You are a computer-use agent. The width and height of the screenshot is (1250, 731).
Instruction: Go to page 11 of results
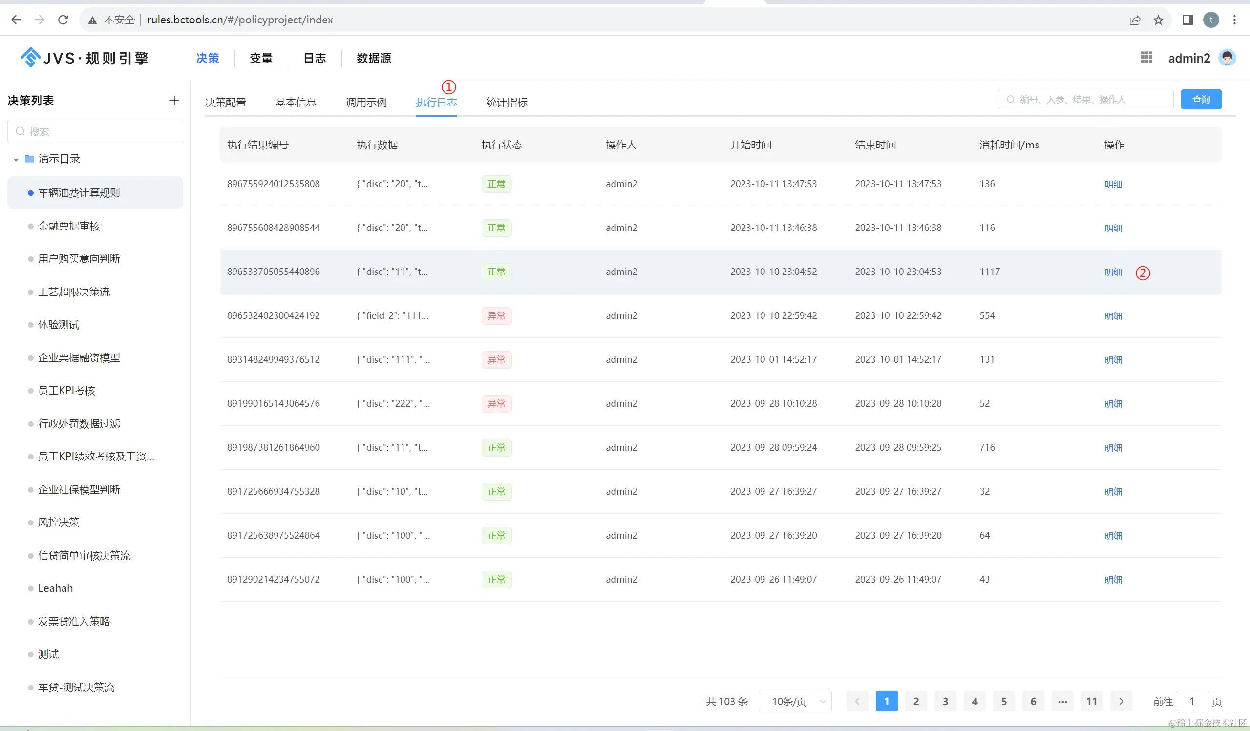coord(1091,701)
